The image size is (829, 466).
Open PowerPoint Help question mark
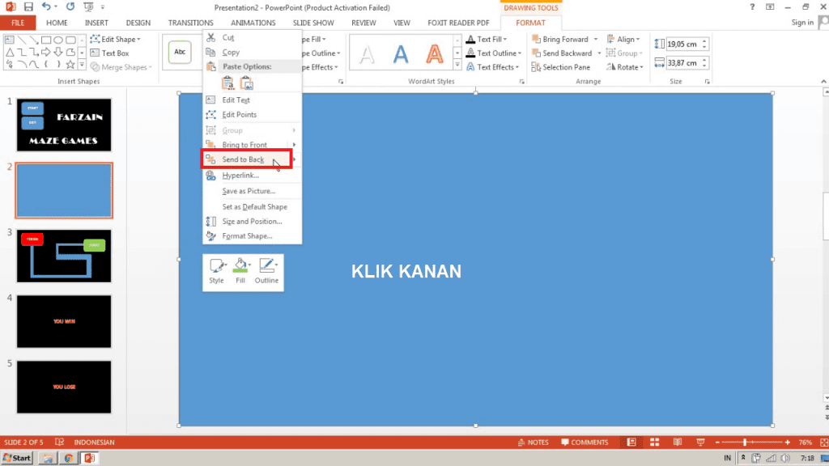tap(752, 6)
